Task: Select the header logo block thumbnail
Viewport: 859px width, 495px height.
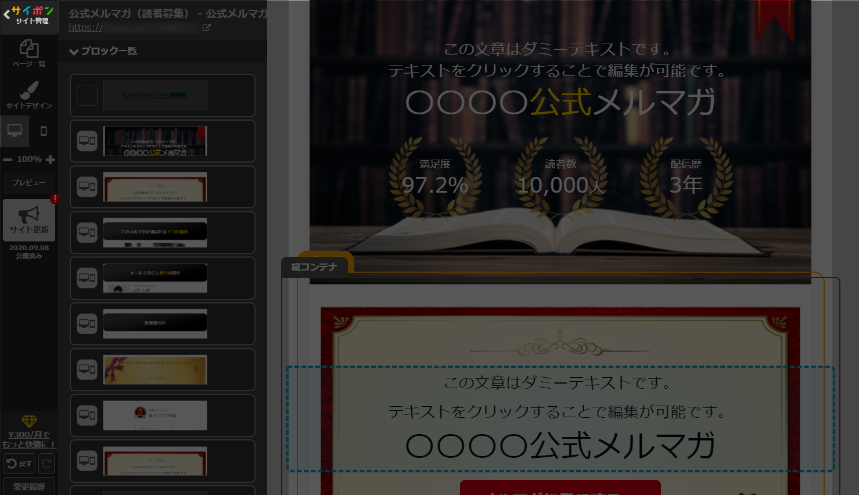Action: 155,96
